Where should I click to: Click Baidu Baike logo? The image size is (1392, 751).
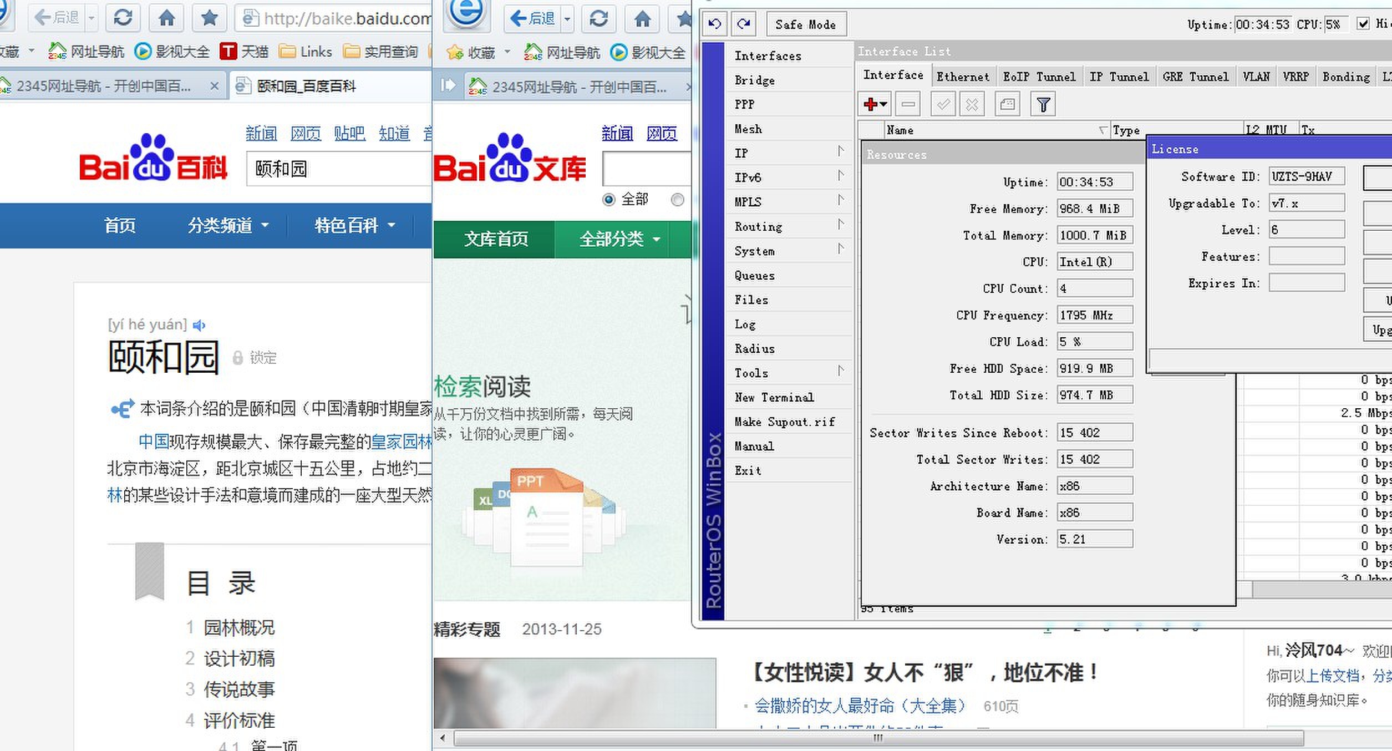coord(154,158)
